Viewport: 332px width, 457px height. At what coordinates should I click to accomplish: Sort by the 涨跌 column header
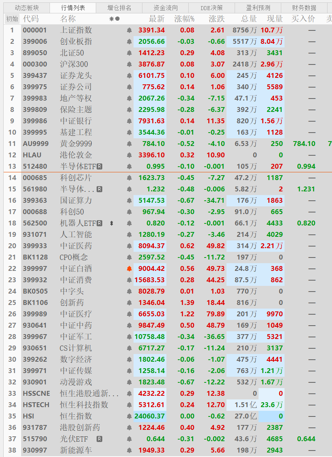[217, 19]
